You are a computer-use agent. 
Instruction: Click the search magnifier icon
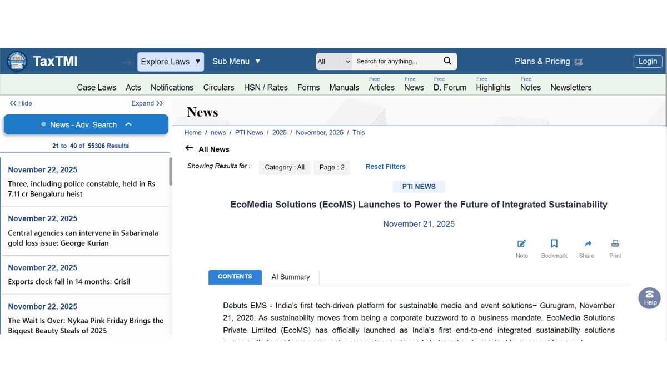(x=447, y=61)
